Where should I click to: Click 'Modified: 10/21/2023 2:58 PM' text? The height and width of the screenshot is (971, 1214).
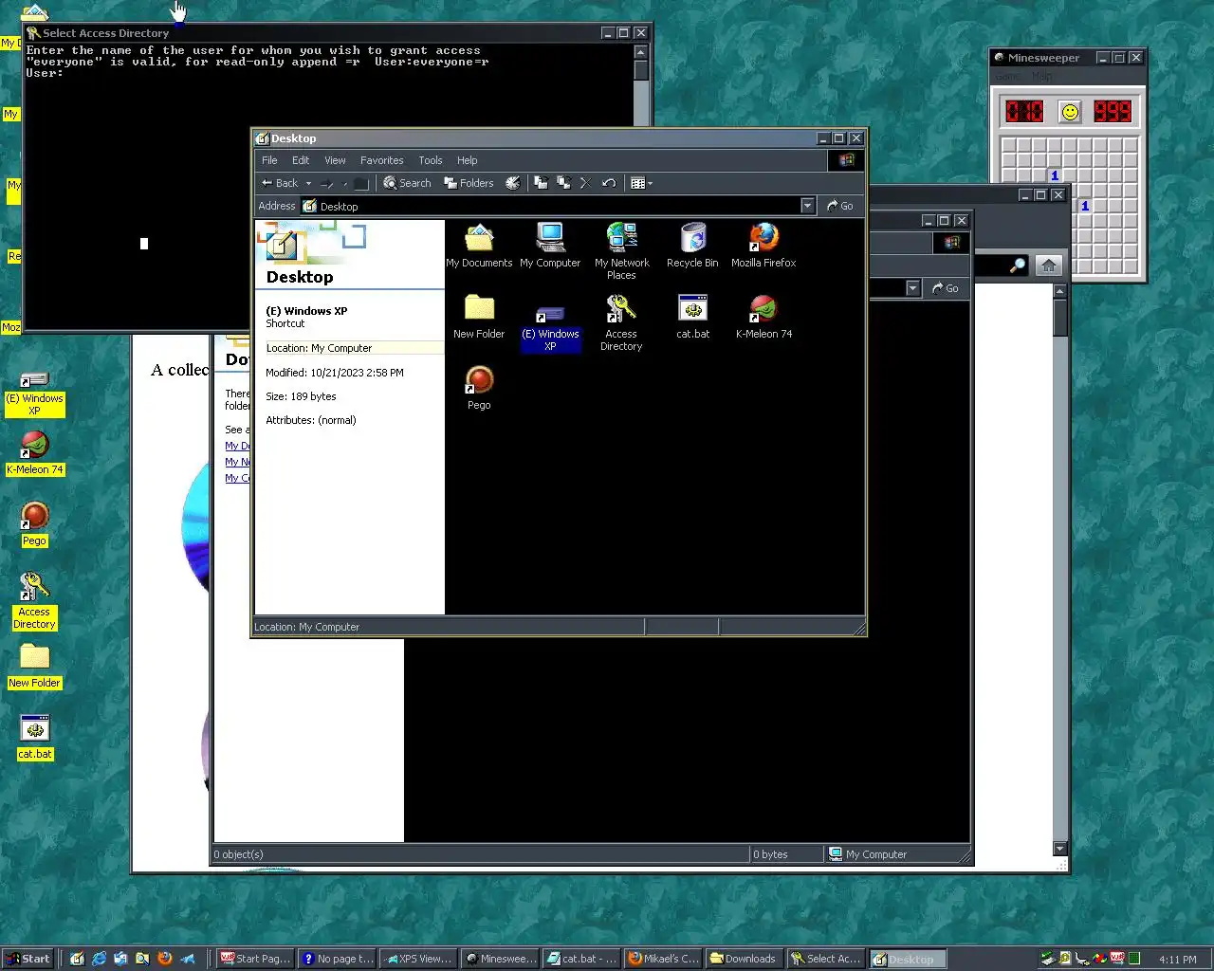[x=335, y=373]
